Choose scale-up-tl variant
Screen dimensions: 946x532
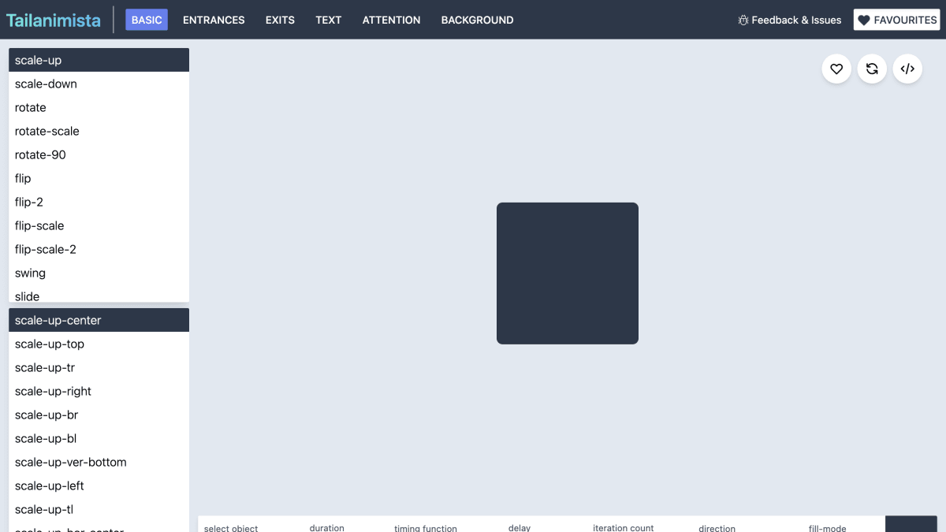coord(99,509)
